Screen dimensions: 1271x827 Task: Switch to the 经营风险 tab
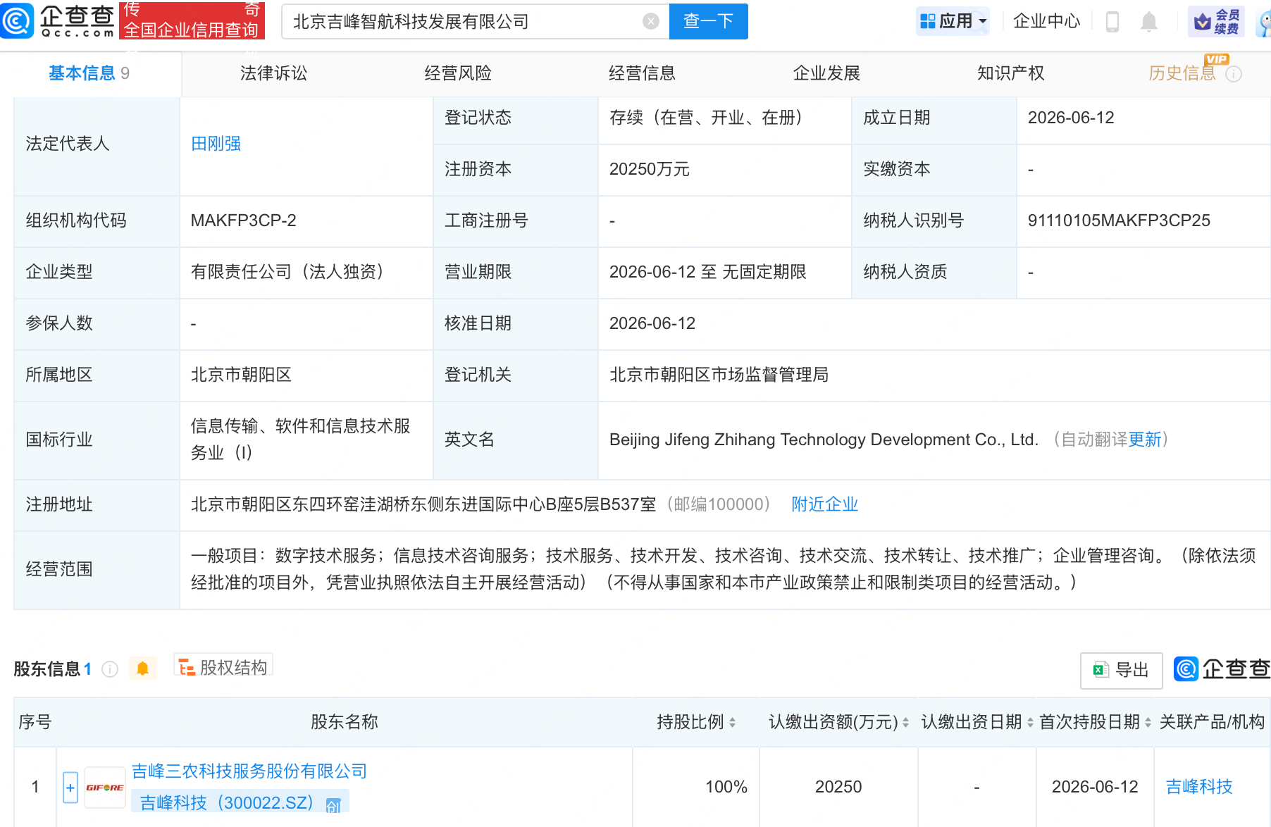coord(458,73)
